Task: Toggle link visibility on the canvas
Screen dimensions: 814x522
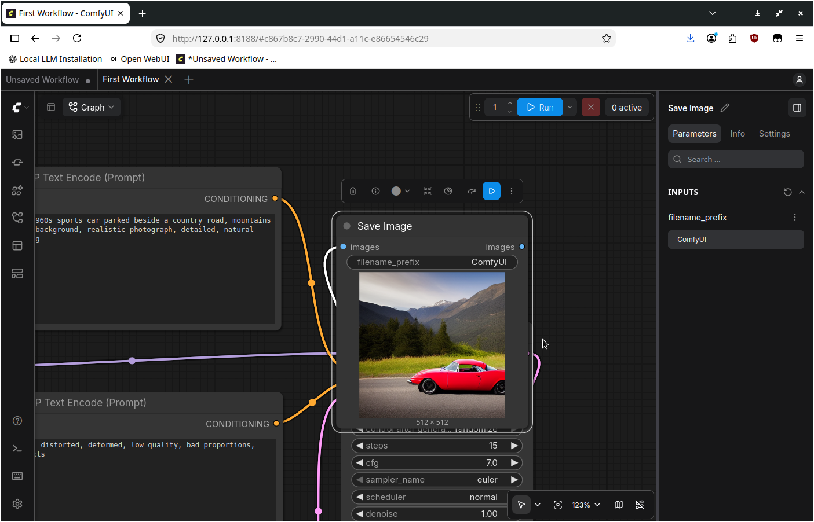Action: (x=640, y=505)
